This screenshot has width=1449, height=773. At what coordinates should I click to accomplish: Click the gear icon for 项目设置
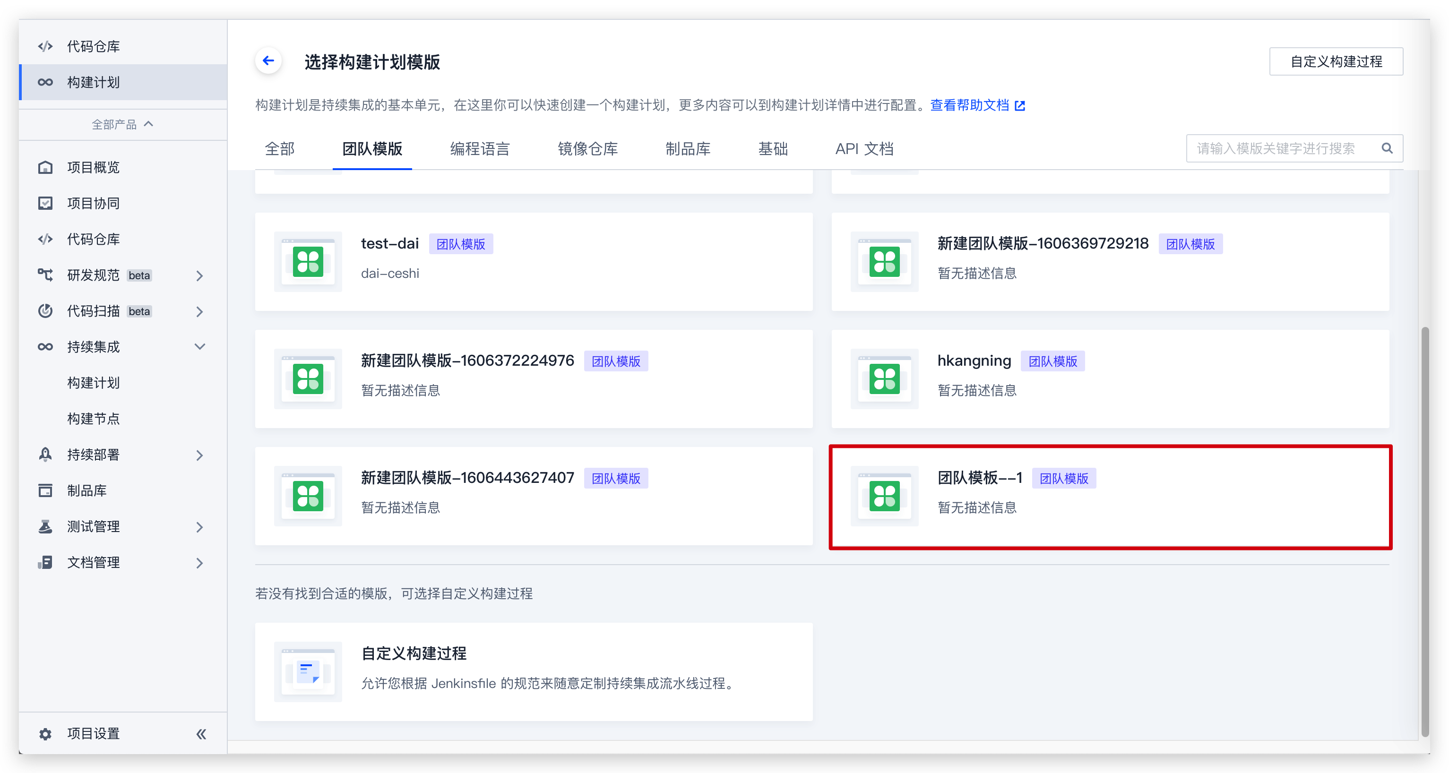point(45,734)
